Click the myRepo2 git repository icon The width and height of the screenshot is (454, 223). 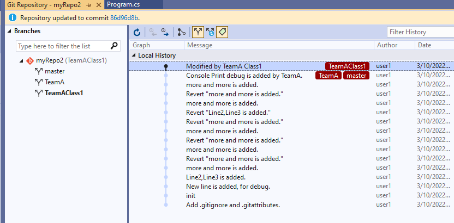[30, 60]
